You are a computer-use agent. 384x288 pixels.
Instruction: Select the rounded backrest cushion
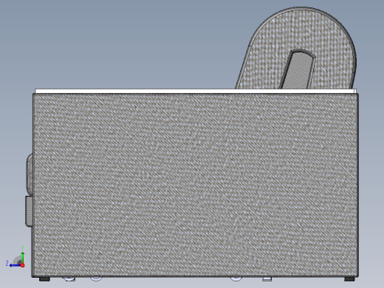tap(298, 48)
